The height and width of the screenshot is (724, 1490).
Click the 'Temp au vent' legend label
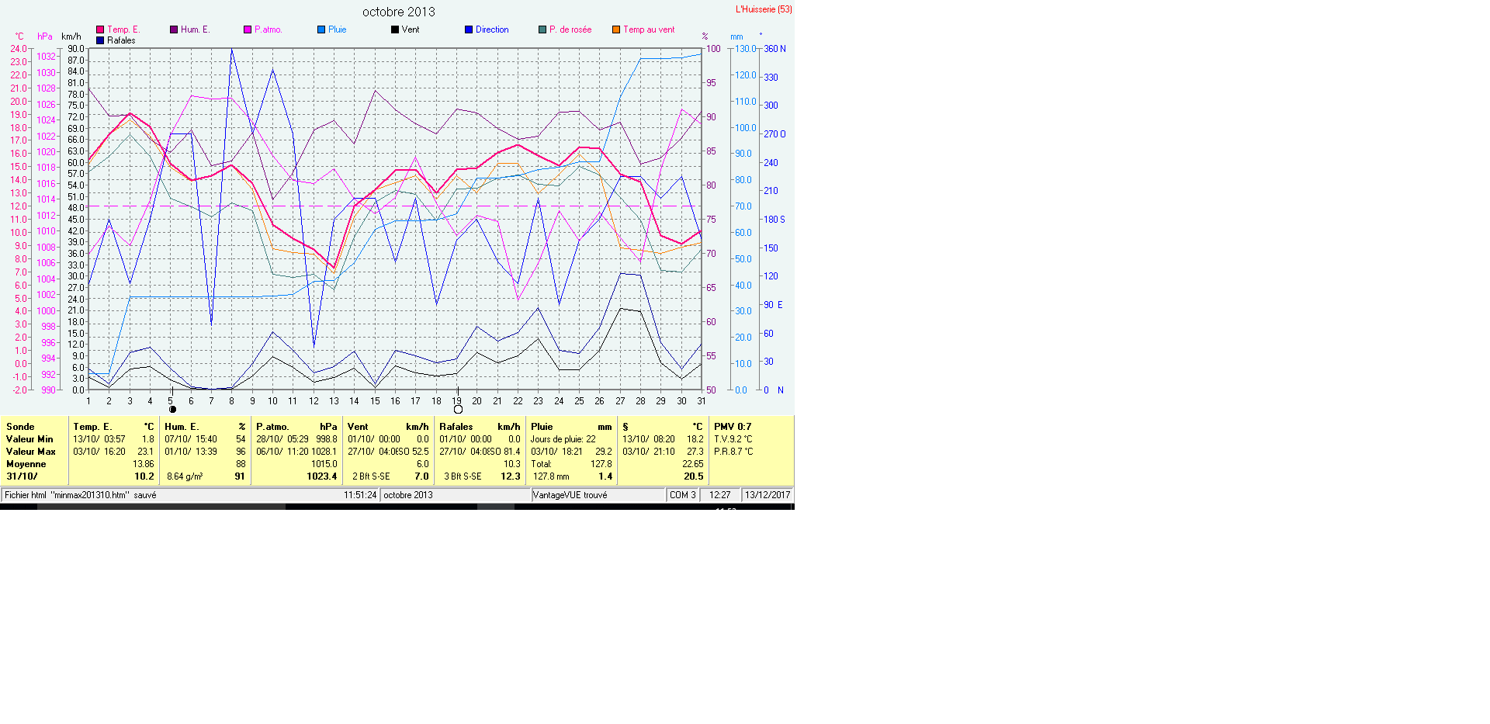[x=649, y=29]
